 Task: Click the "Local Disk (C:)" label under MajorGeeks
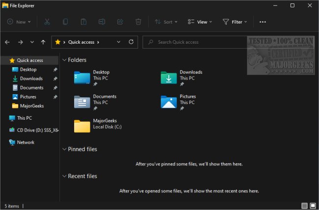[x=107, y=127]
